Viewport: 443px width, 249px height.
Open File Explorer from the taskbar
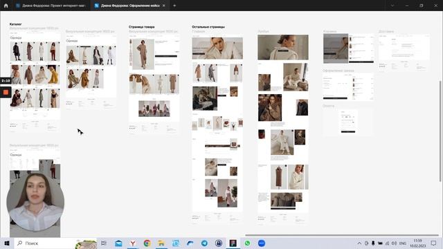(x=161, y=243)
